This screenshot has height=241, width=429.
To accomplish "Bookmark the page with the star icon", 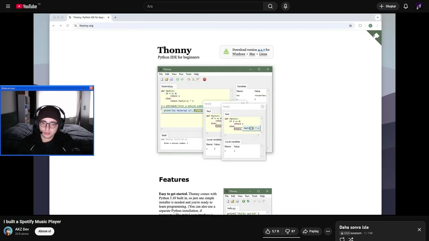I will click(351, 26).
